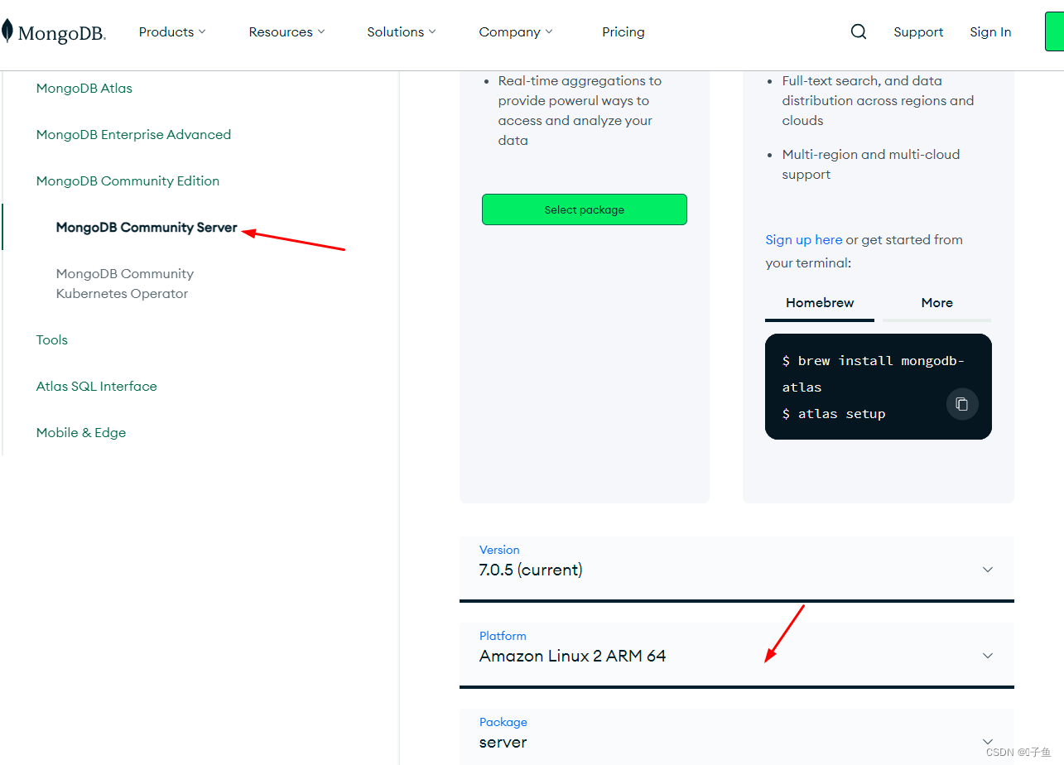Screen dimensions: 1064x765
Task: Click the green button at top right
Action: [x=1054, y=32]
